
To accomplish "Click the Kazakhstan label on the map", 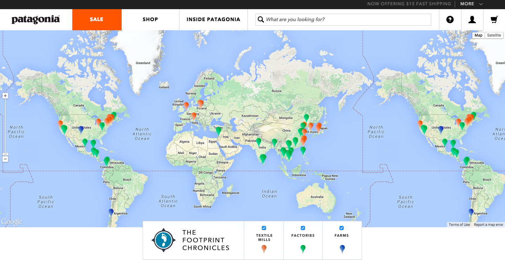I will [x=250, y=116].
